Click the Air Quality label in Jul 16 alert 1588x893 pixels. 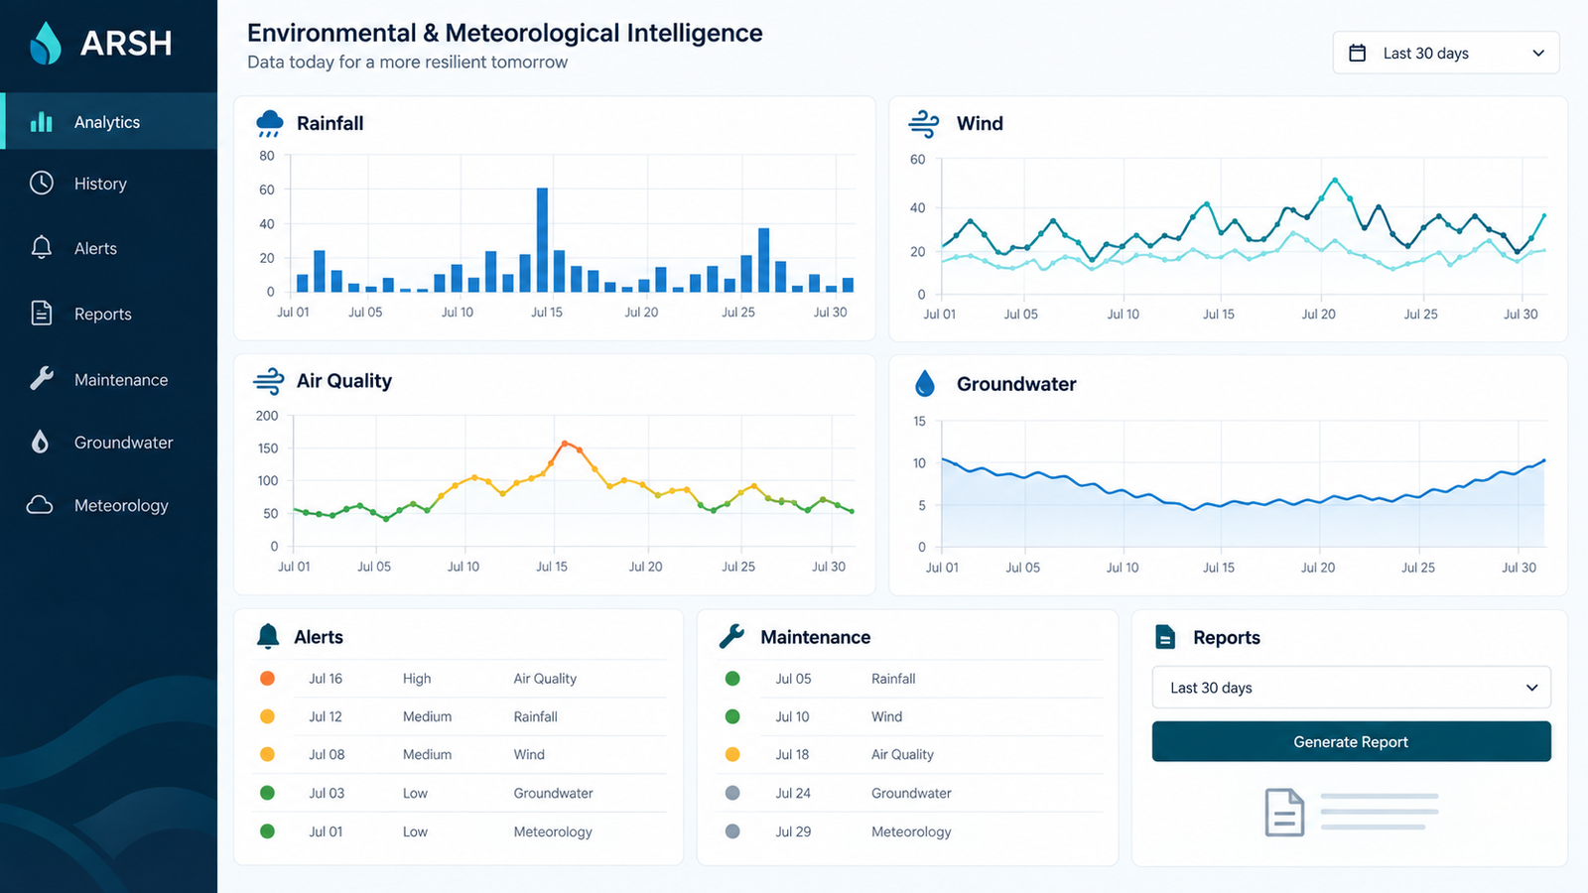pos(545,679)
